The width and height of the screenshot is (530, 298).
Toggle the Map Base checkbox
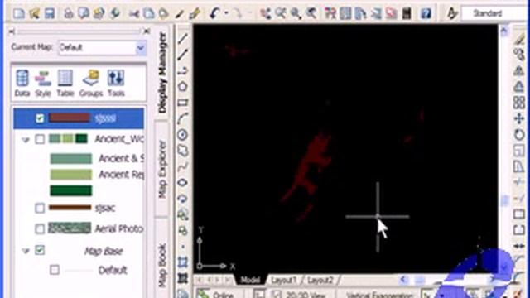(x=40, y=250)
